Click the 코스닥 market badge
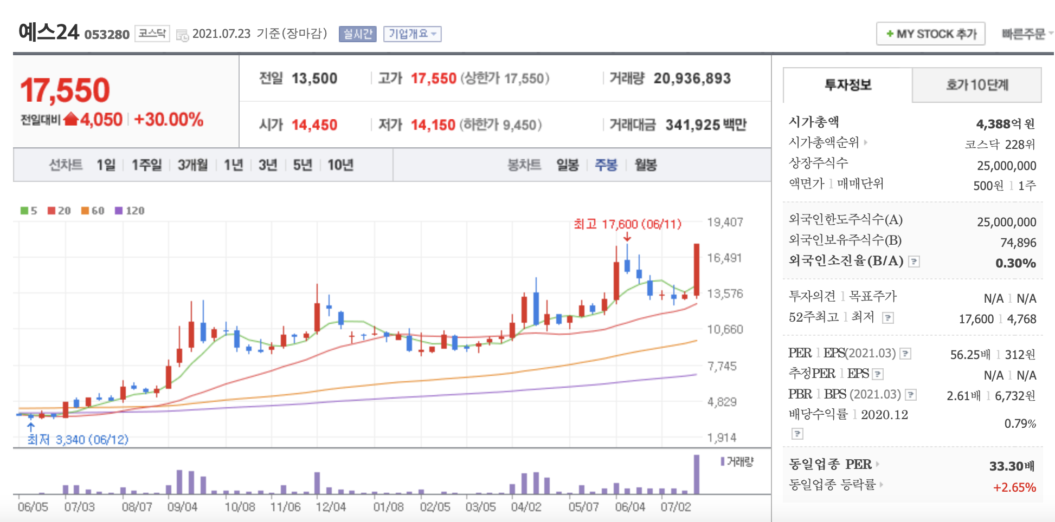Viewport: 1055px width, 522px height. click(152, 34)
